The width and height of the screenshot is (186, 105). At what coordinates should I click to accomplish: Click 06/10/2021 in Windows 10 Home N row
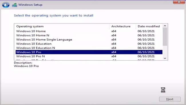tap(146, 35)
